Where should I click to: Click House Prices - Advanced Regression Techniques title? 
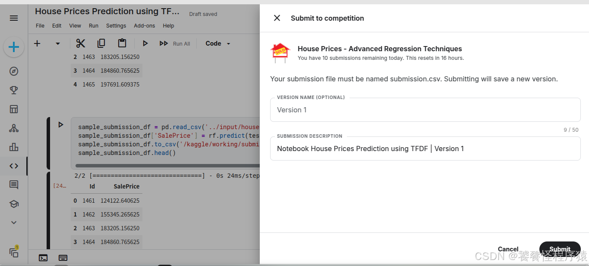[x=380, y=49]
